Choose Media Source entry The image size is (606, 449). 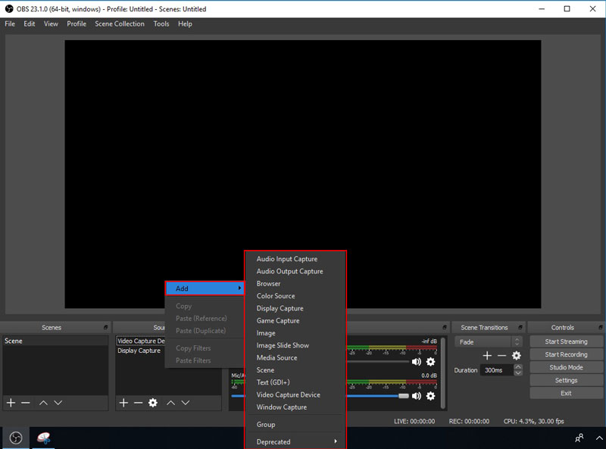point(295,358)
